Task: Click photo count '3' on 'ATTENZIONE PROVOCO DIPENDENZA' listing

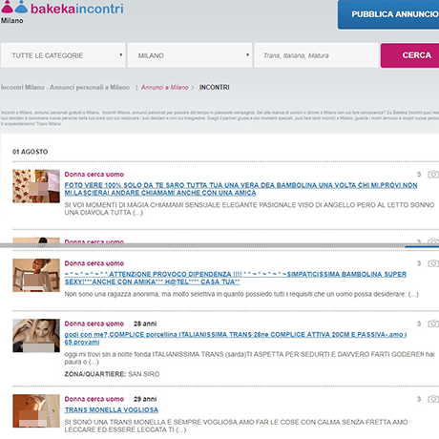Action: [x=419, y=263]
